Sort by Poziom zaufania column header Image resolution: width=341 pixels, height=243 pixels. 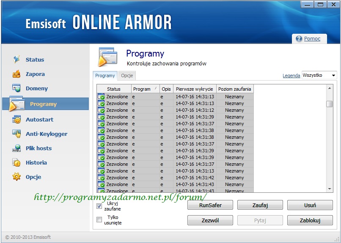[234, 89]
